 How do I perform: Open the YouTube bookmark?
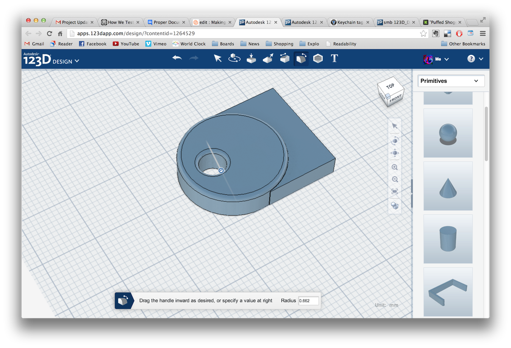[126, 44]
